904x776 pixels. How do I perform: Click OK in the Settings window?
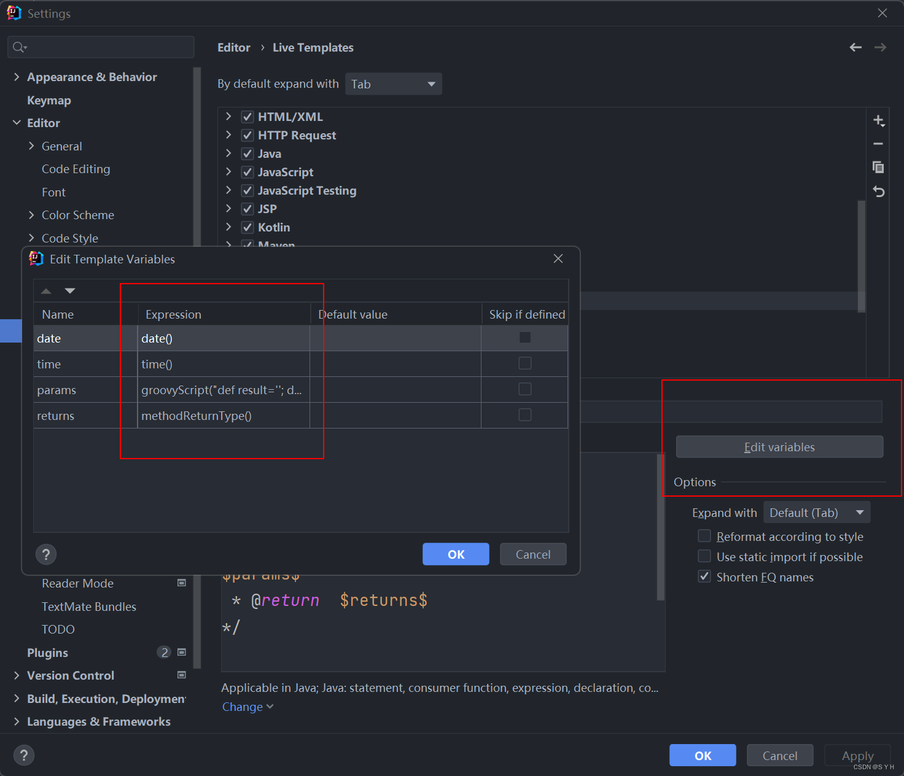click(703, 755)
